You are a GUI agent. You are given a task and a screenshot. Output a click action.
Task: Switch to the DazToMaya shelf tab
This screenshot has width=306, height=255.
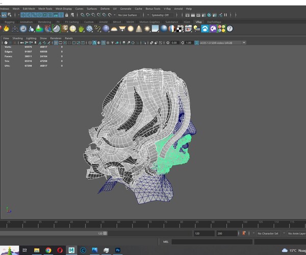pyautogui.click(x=214, y=22)
